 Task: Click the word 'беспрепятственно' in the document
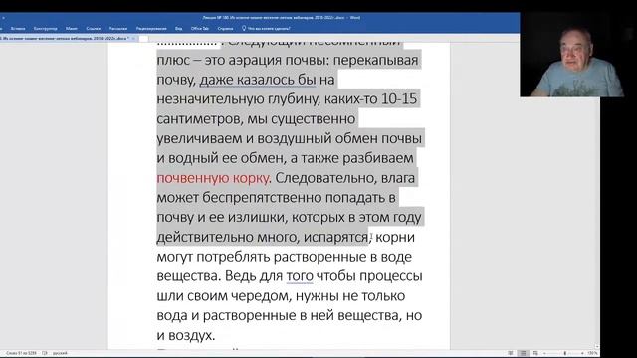pos(262,198)
